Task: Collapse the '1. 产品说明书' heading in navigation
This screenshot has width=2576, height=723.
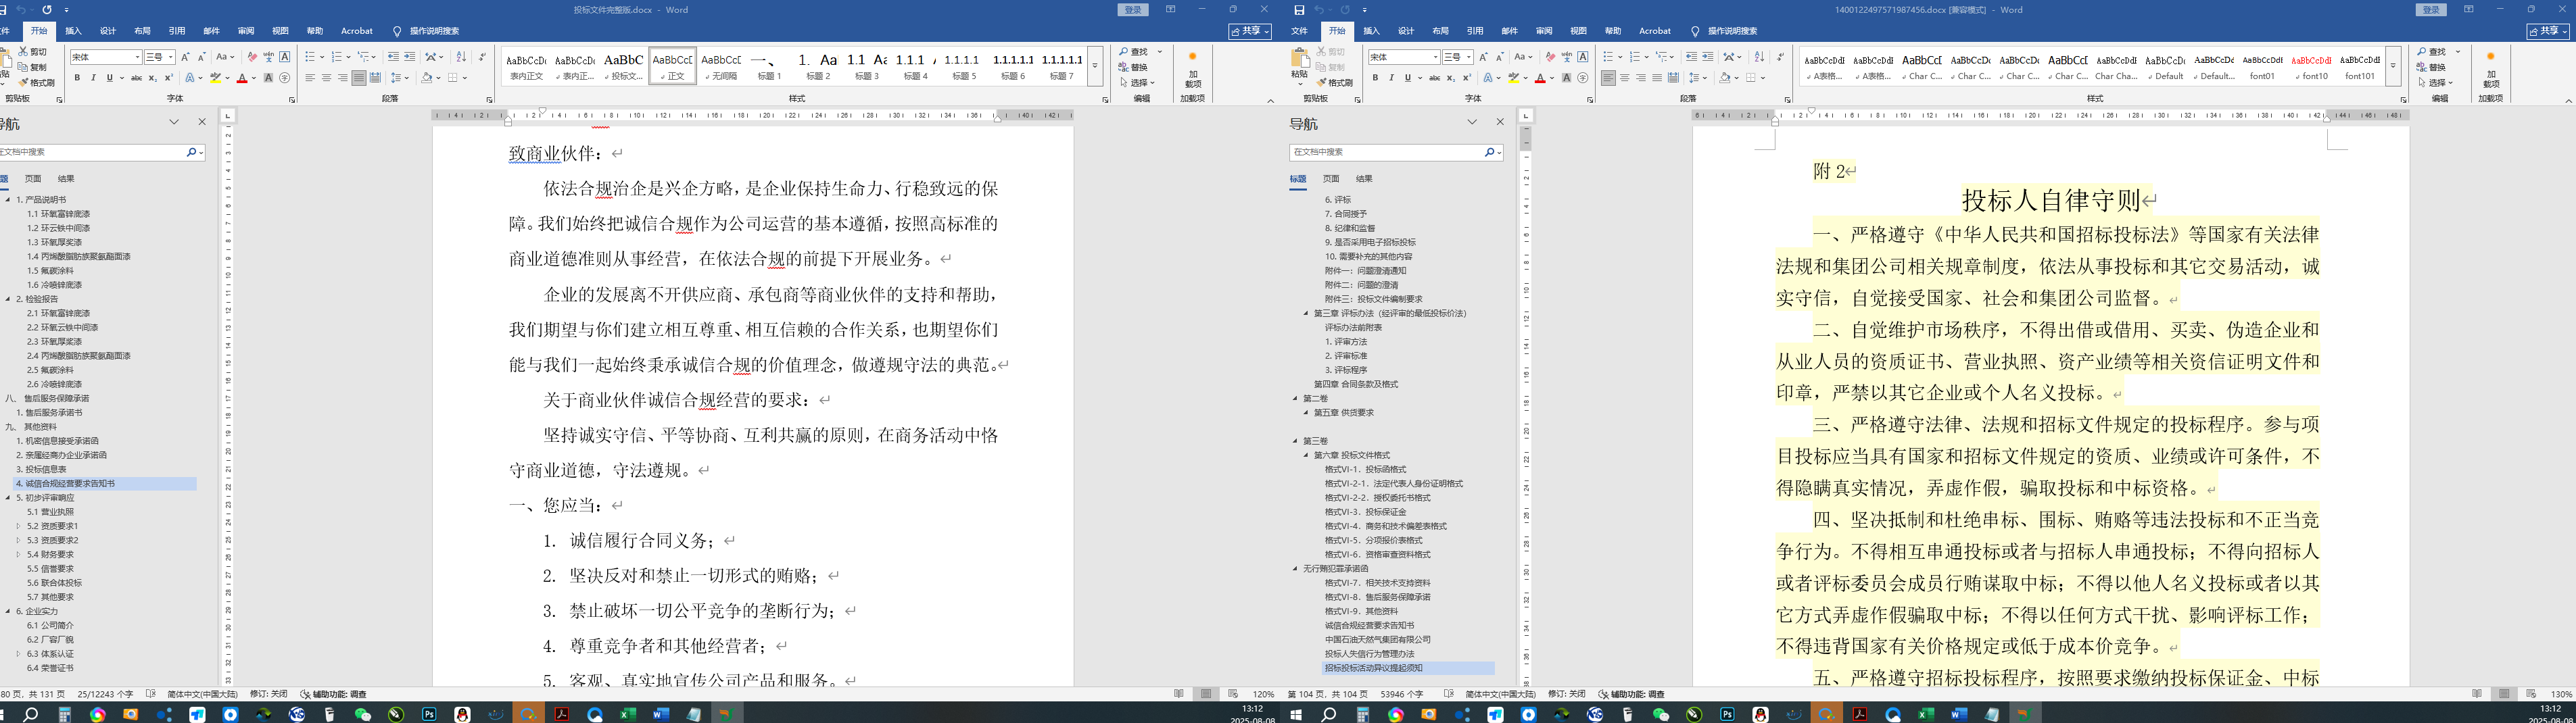Action: coord(7,200)
